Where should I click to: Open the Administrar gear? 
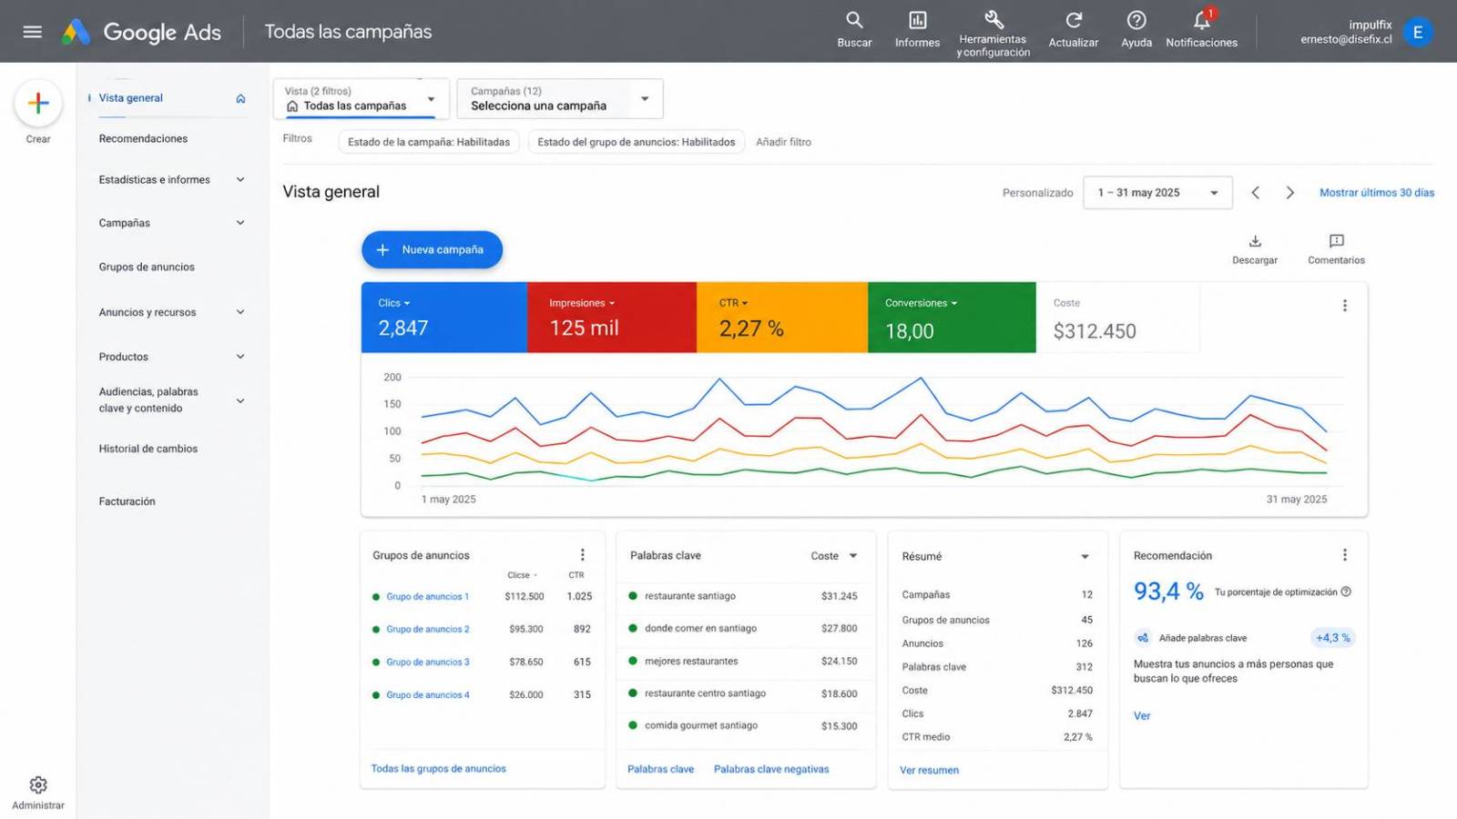[38, 784]
